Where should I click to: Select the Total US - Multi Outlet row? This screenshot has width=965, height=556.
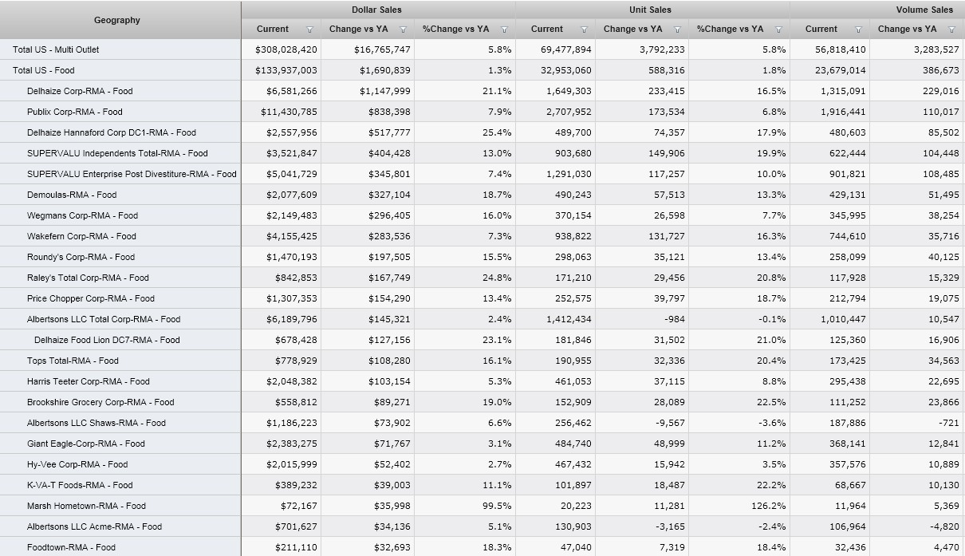pyautogui.click(x=56, y=49)
